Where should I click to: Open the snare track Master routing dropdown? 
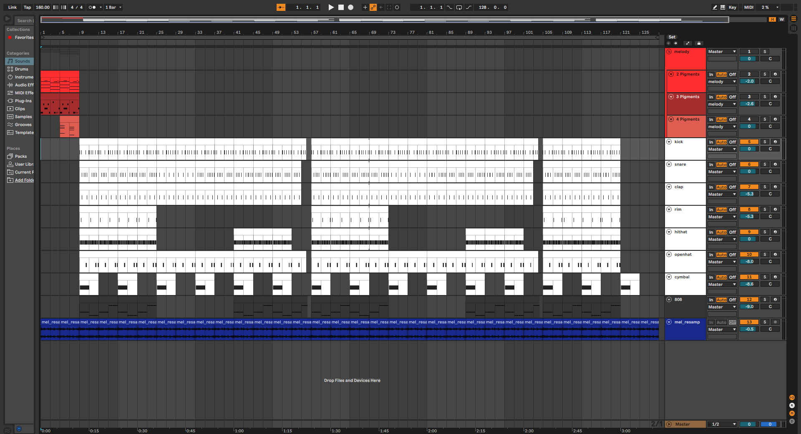722,172
